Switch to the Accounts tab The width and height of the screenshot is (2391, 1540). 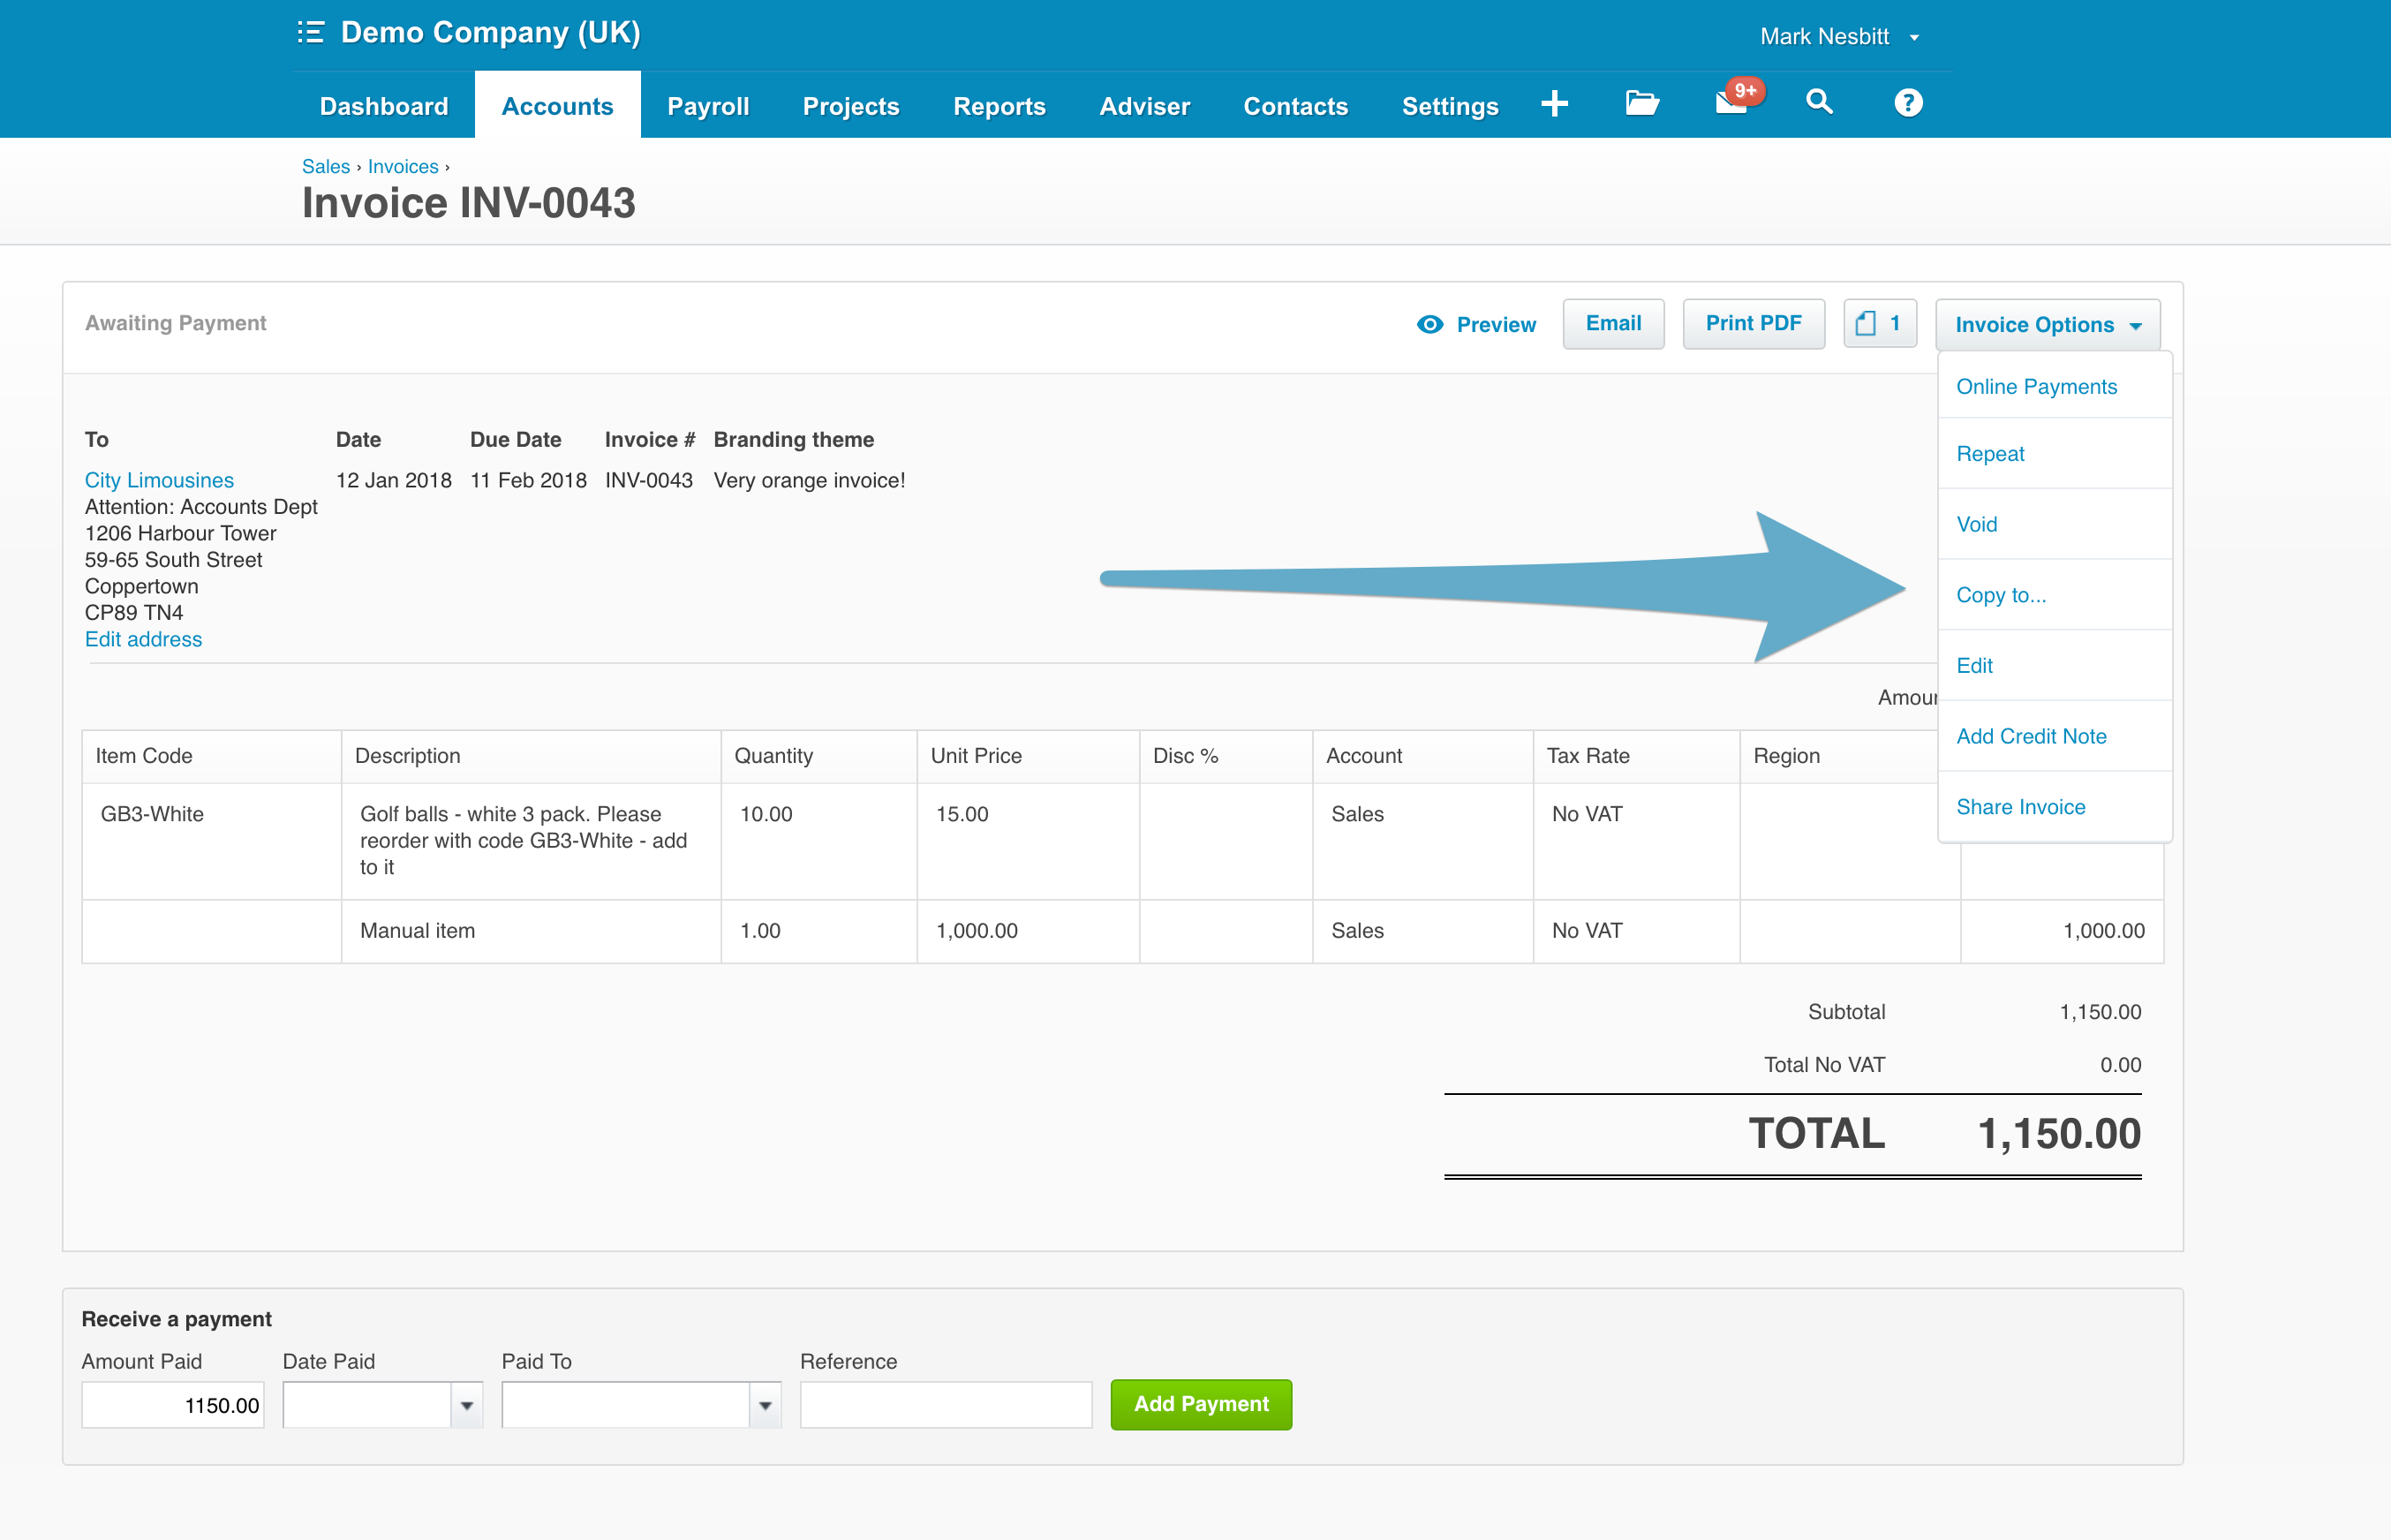[557, 105]
